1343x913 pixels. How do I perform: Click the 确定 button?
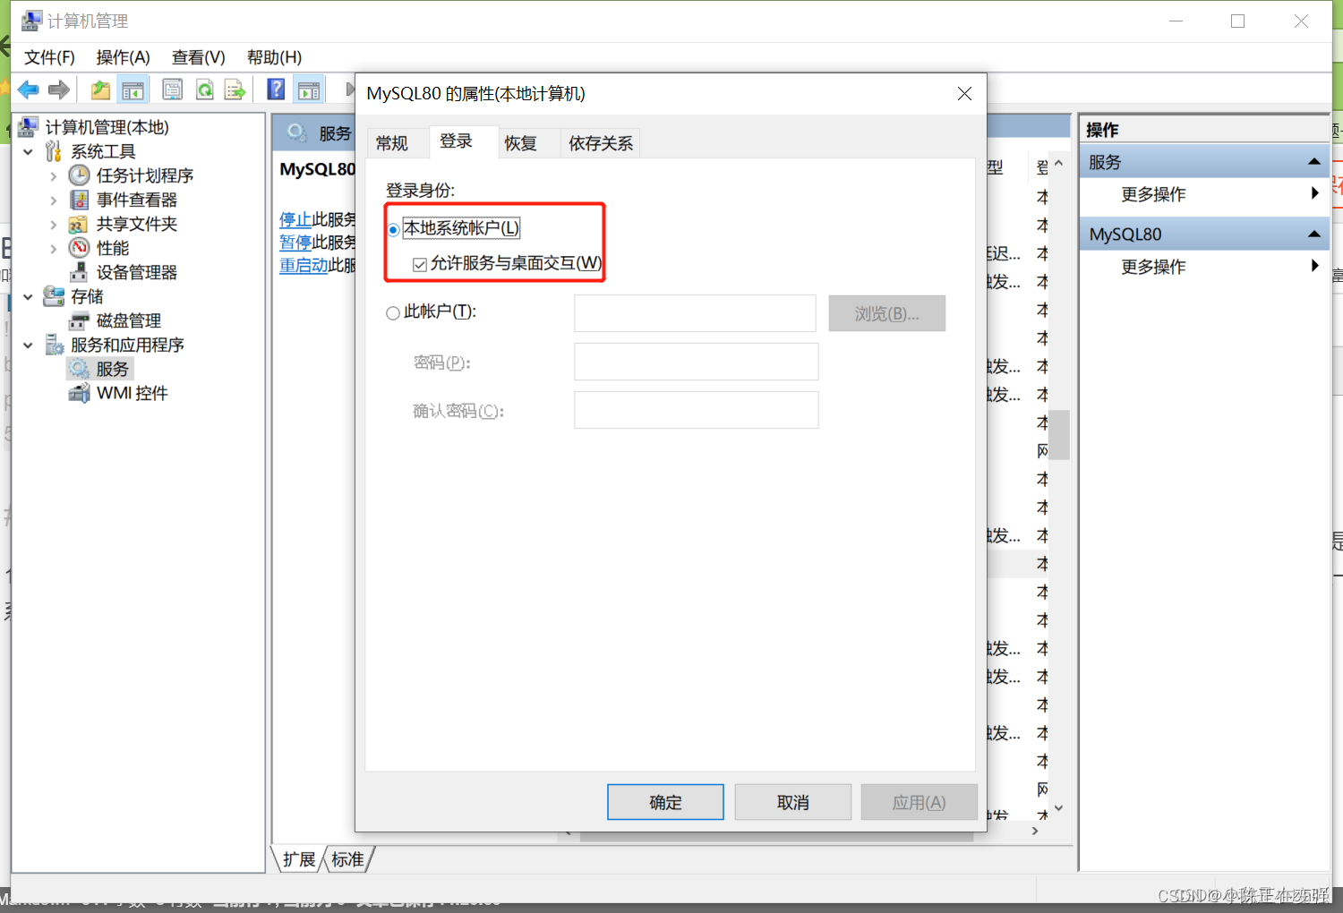664,801
